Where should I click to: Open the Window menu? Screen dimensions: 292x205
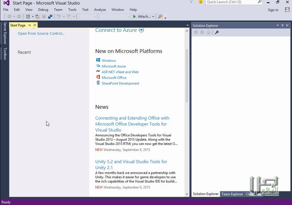(x=118, y=10)
